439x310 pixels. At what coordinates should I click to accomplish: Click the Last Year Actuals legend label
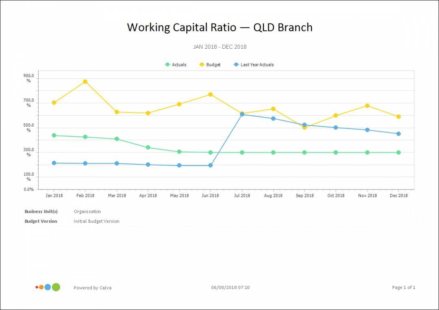(x=257, y=65)
